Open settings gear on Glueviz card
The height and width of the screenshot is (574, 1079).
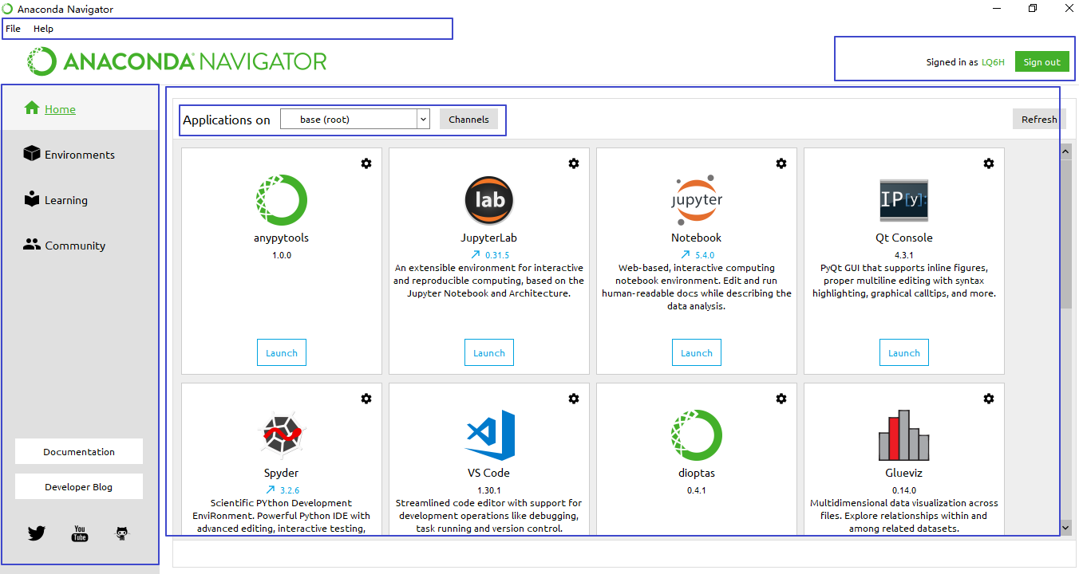click(x=989, y=399)
